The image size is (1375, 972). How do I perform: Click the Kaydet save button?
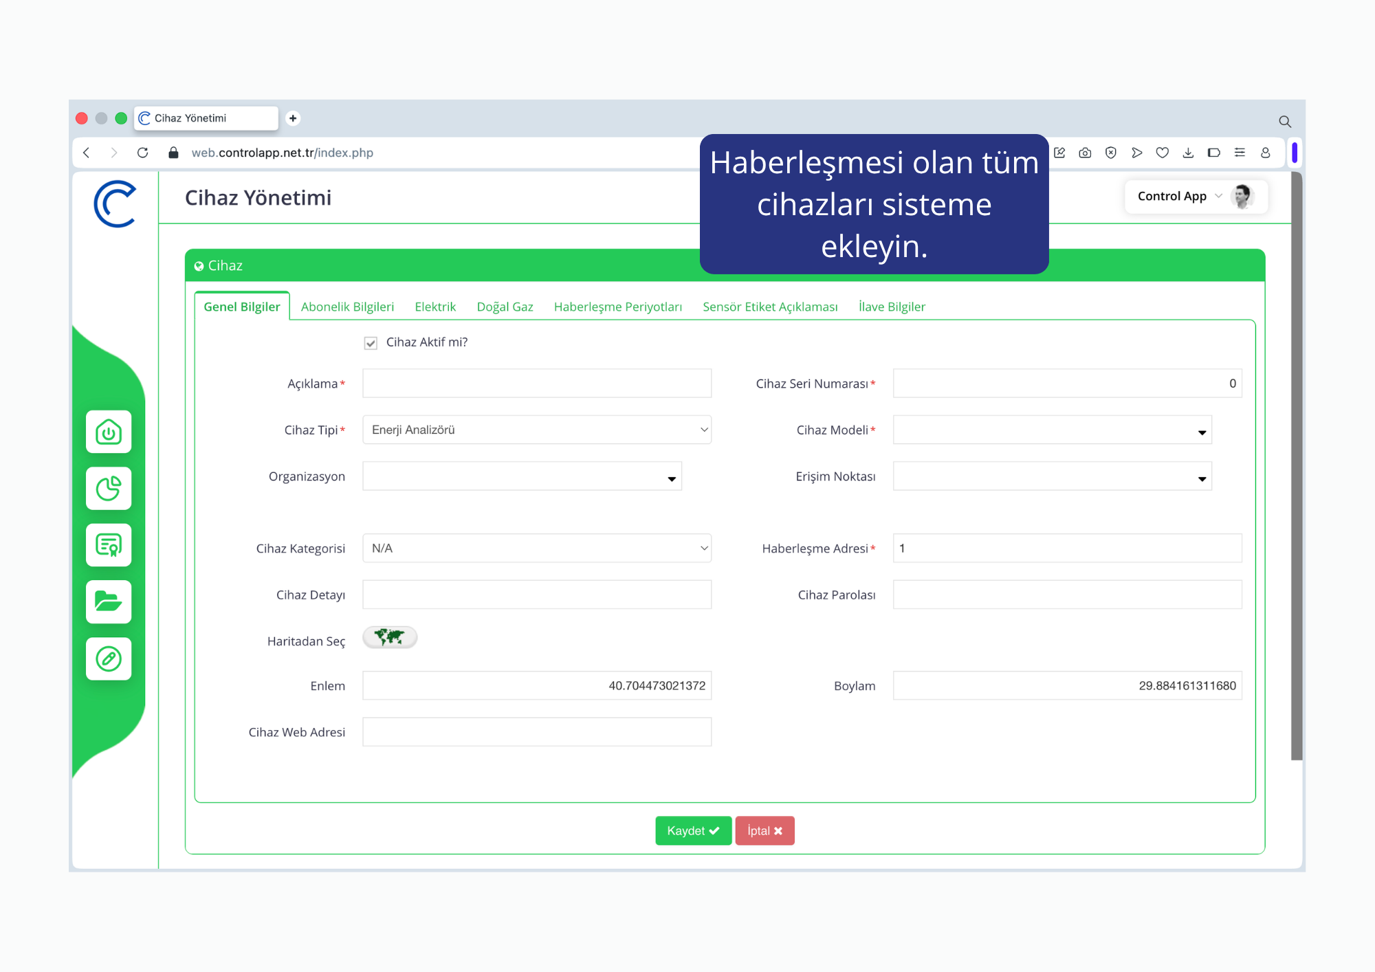pos(693,830)
